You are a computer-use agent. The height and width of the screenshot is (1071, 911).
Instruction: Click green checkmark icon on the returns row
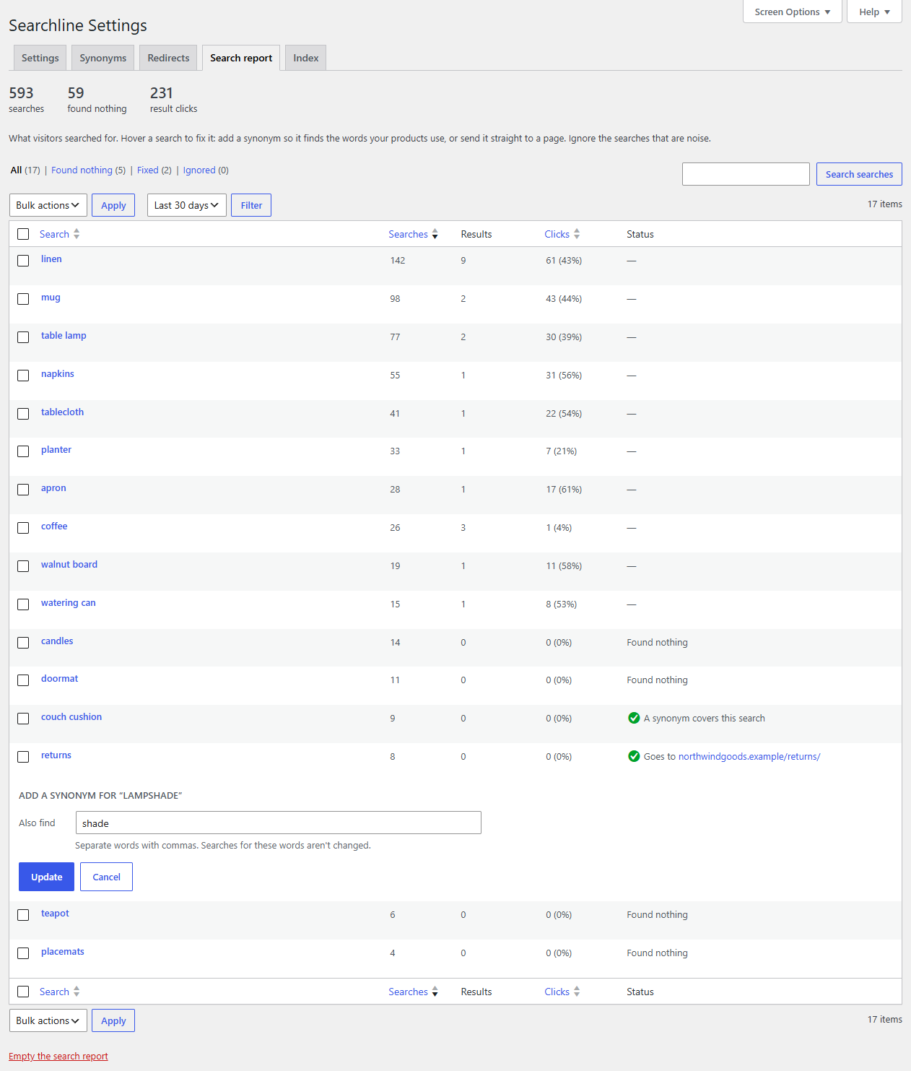point(634,756)
